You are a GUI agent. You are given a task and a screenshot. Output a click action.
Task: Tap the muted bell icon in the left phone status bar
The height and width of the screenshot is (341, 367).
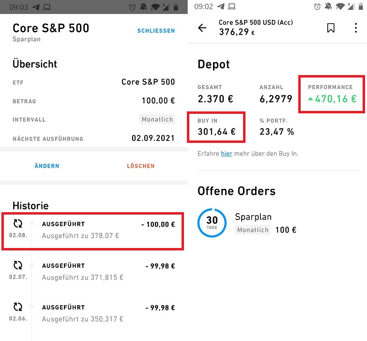coord(143,7)
